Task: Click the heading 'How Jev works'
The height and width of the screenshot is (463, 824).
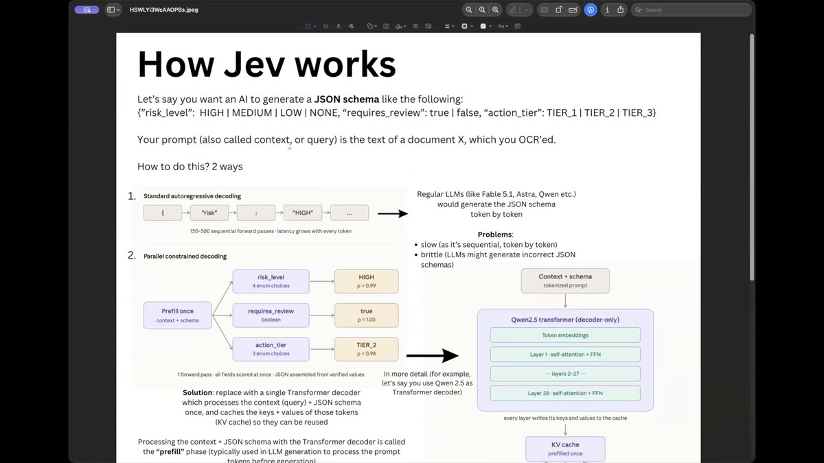Action: pos(266,64)
